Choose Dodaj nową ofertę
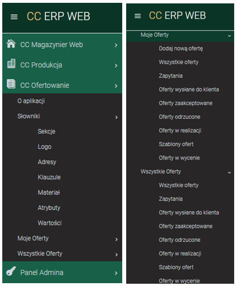Viewport: 237px width, 286px height. 181,49
